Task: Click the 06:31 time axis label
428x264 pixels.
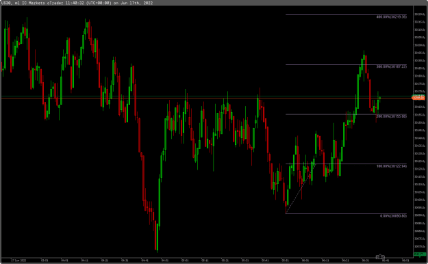Action: (365, 261)
